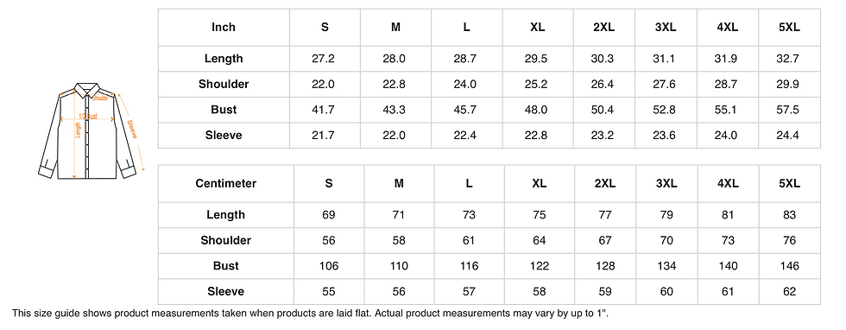Select the Centimeter table header cell
The height and width of the screenshot is (330, 846).
click(x=225, y=184)
